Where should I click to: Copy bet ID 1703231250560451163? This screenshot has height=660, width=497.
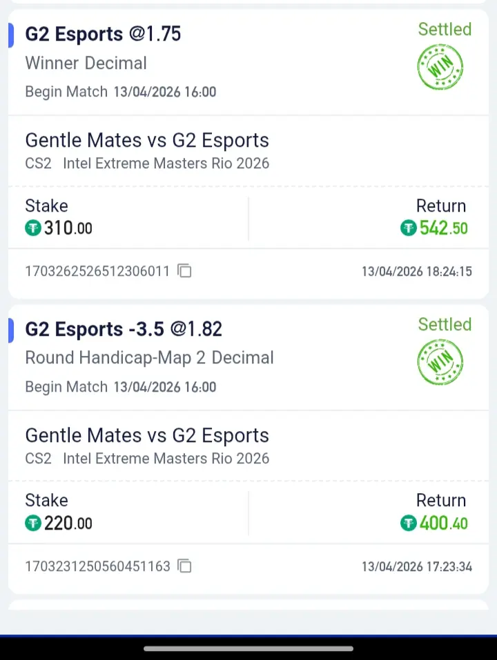[x=184, y=566]
